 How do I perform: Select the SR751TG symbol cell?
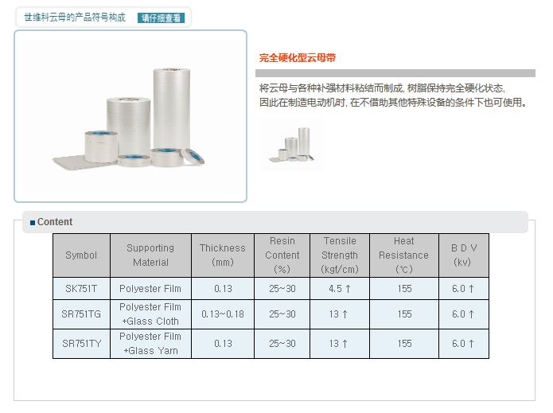coord(81,314)
